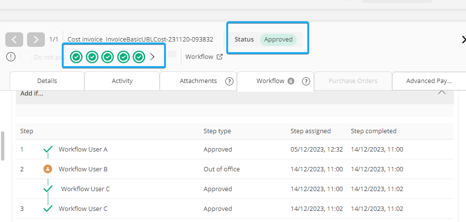This screenshot has height=222, width=466.
Task: Toggle the Do not pay checkbox
Action: tap(26, 57)
